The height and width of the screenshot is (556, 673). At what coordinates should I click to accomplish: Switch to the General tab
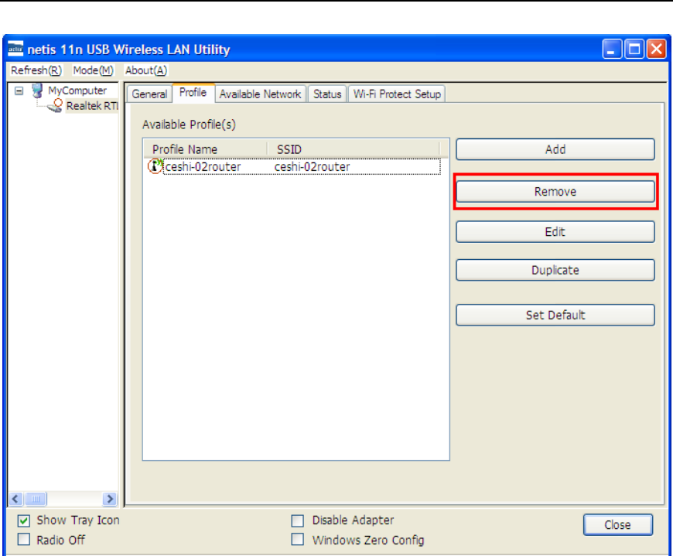pos(149,94)
